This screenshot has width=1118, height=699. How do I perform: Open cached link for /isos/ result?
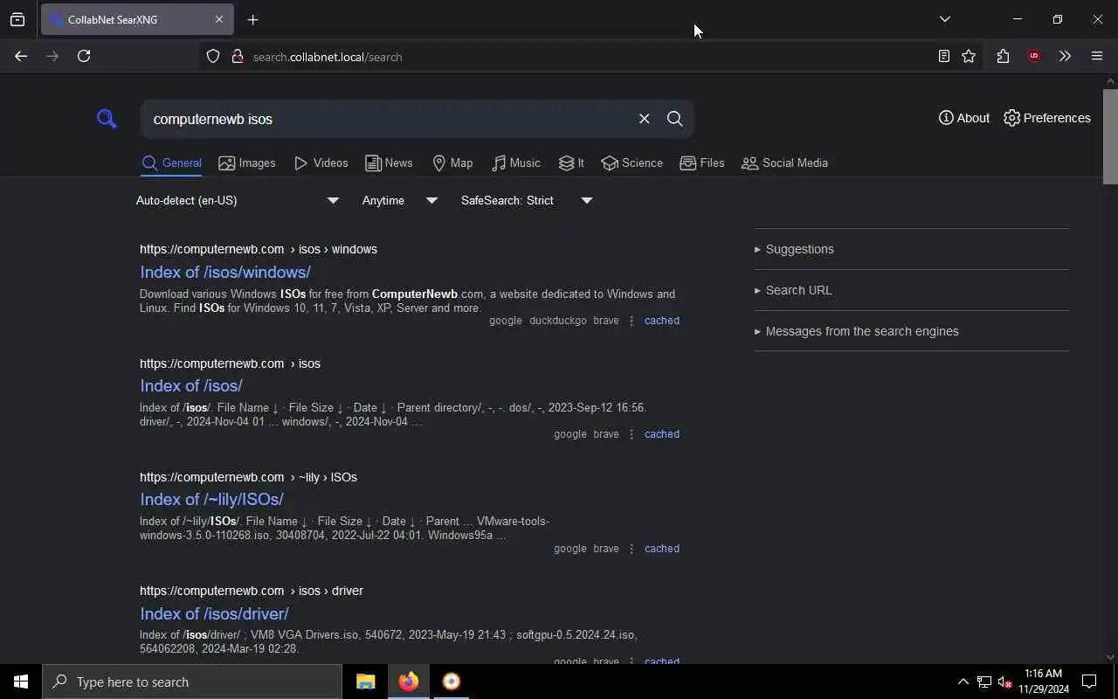662,434
